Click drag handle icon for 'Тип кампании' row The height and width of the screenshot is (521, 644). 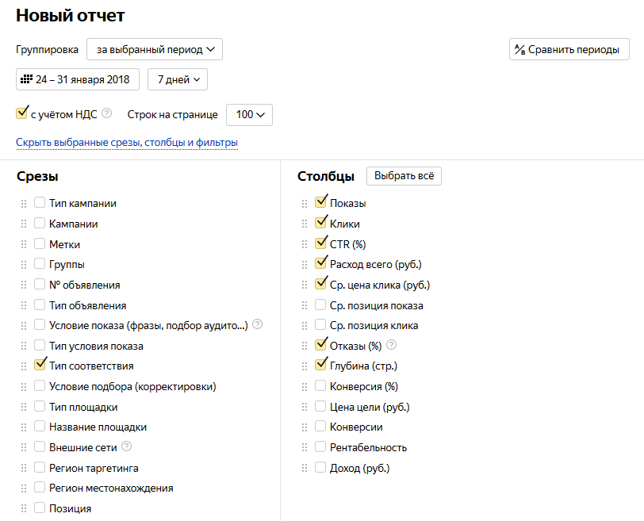24,204
